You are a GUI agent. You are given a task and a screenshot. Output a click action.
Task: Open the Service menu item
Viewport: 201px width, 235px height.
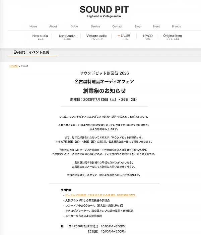pos(95,26)
